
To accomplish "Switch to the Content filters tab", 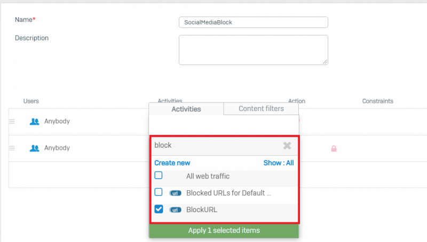I will click(261, 109).
